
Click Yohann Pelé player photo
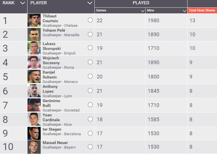34,35
